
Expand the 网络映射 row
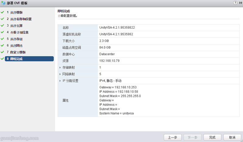pos(60,74)
